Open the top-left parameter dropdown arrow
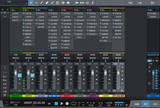 pos(27,4)
